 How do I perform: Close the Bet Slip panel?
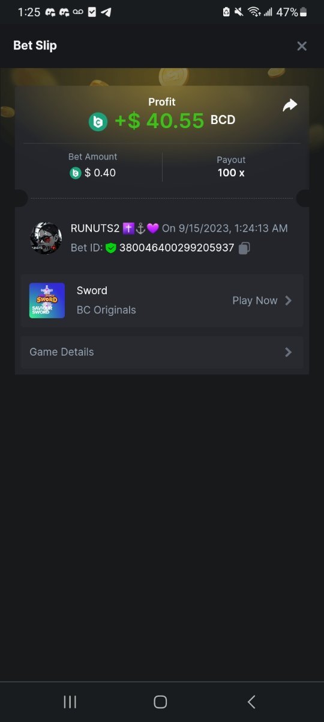302,46
